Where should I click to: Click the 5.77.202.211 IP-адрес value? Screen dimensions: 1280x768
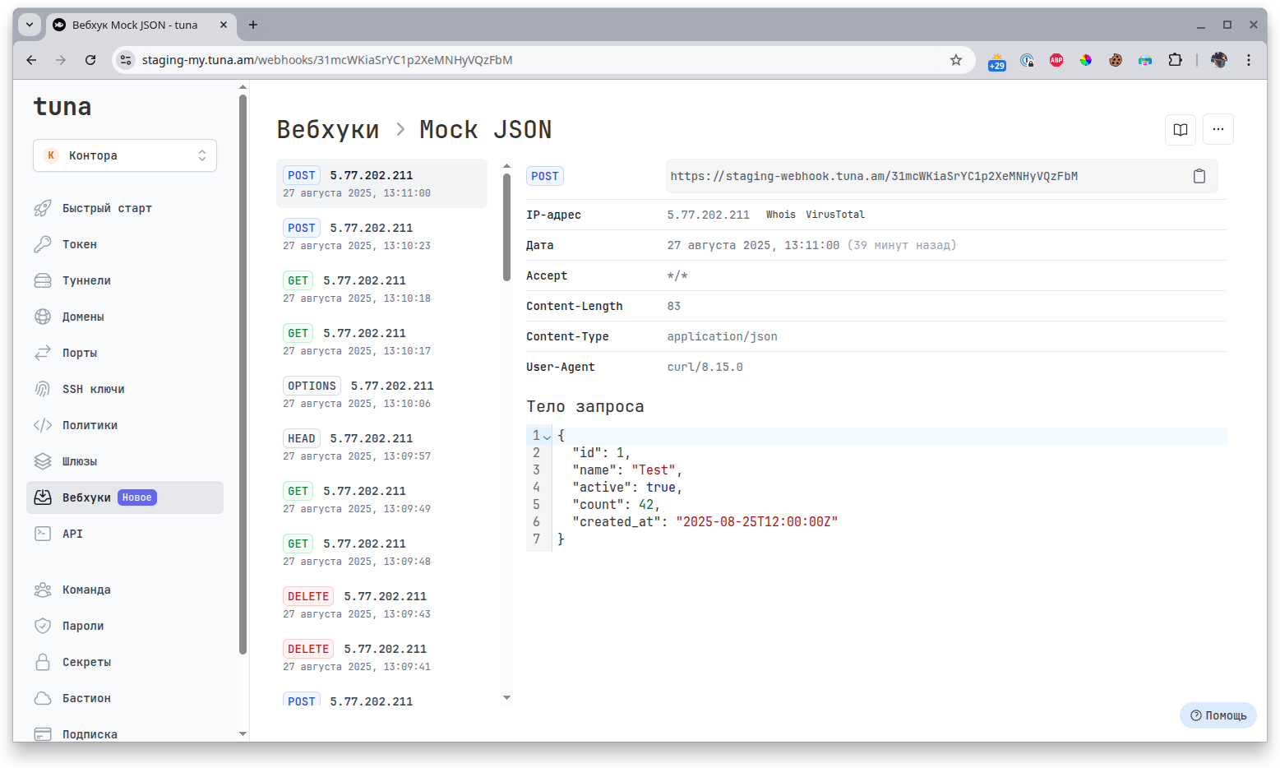point(708,215)
